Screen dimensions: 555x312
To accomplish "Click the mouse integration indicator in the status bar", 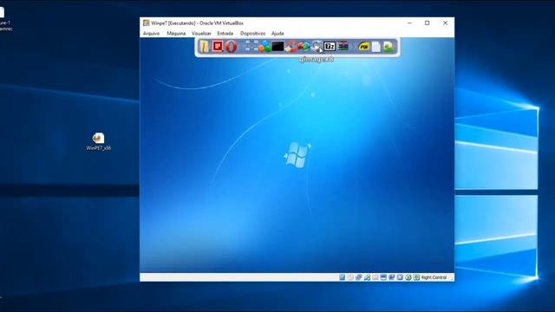I will tap(408, 277).
